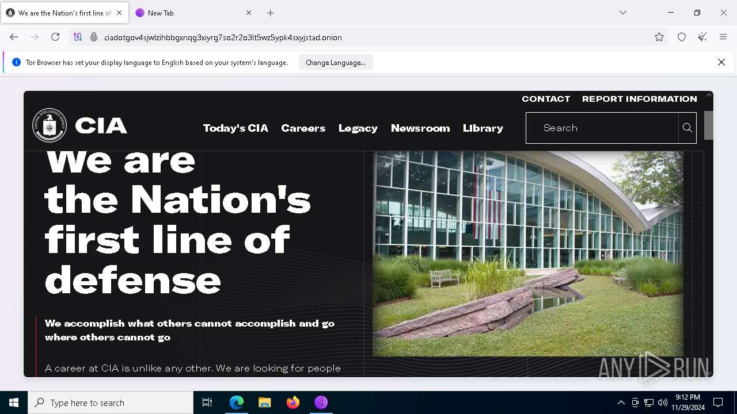The image size is (737, 414).
Task: Select the CIA Nation's first line tab
Action: click(64, 13)
